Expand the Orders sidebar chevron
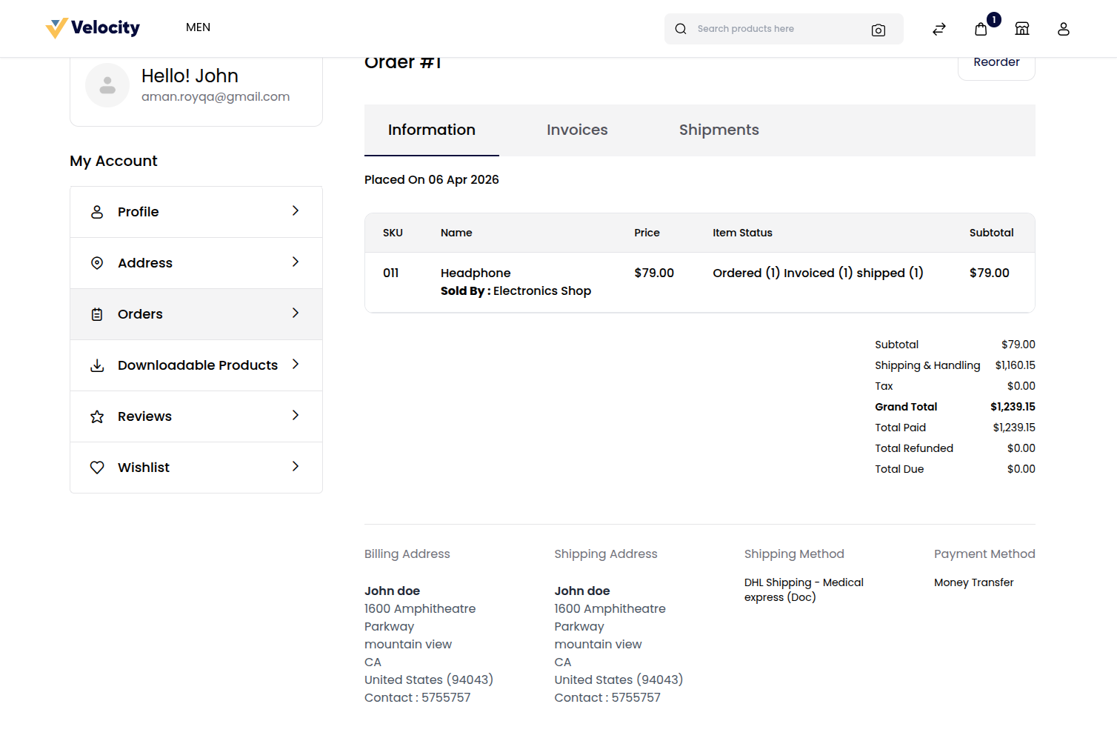 296,313
